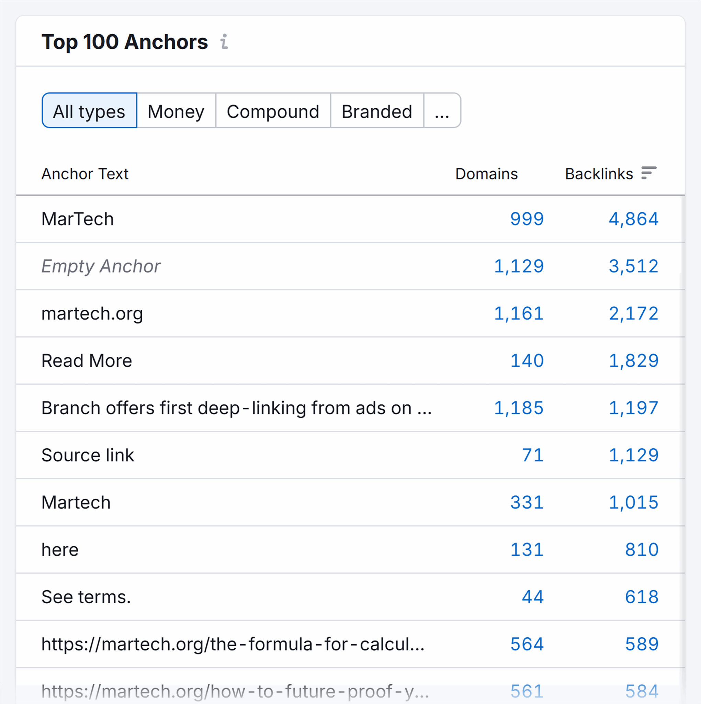Open 810 backlinks for the here anchor
The height and width of the screenshot is (704, 701).
tap(642, 550)
